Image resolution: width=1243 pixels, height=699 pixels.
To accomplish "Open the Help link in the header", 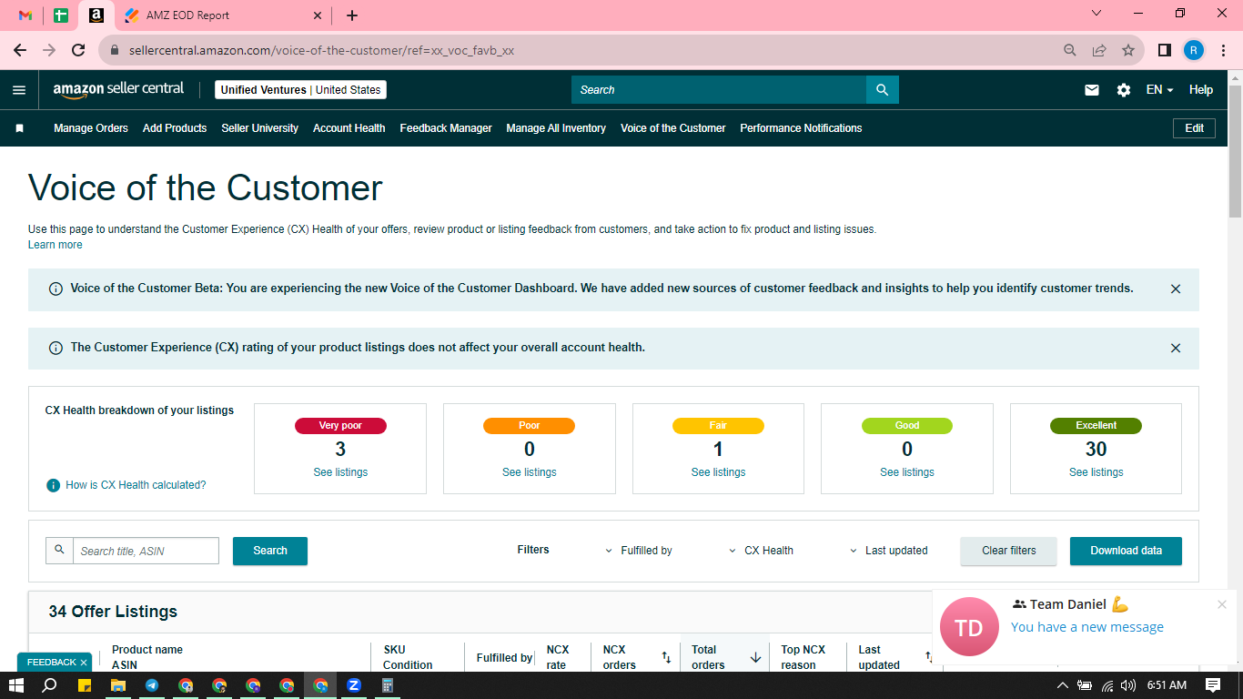I will tap(1201, 90).
